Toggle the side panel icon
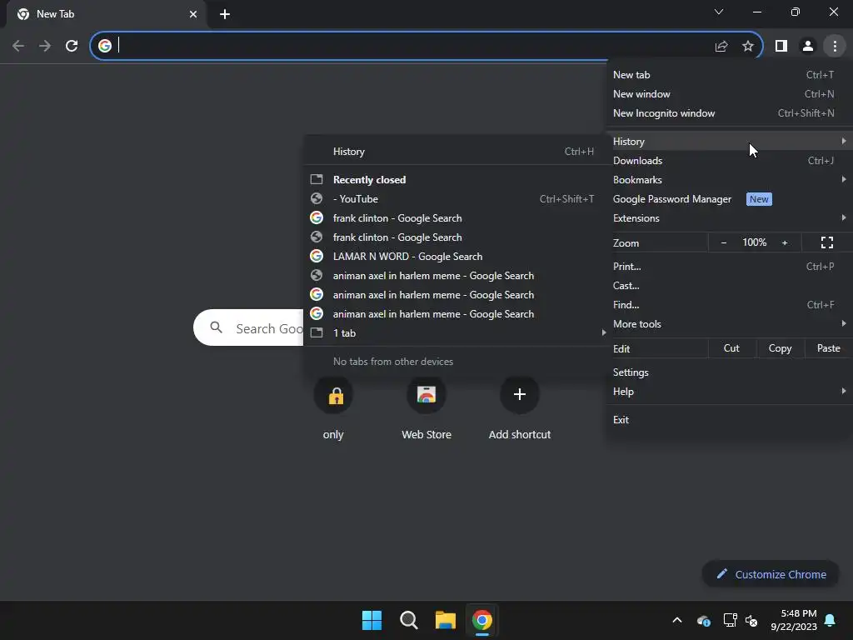Viewport: 853px width, 640px height. (781, 46)
